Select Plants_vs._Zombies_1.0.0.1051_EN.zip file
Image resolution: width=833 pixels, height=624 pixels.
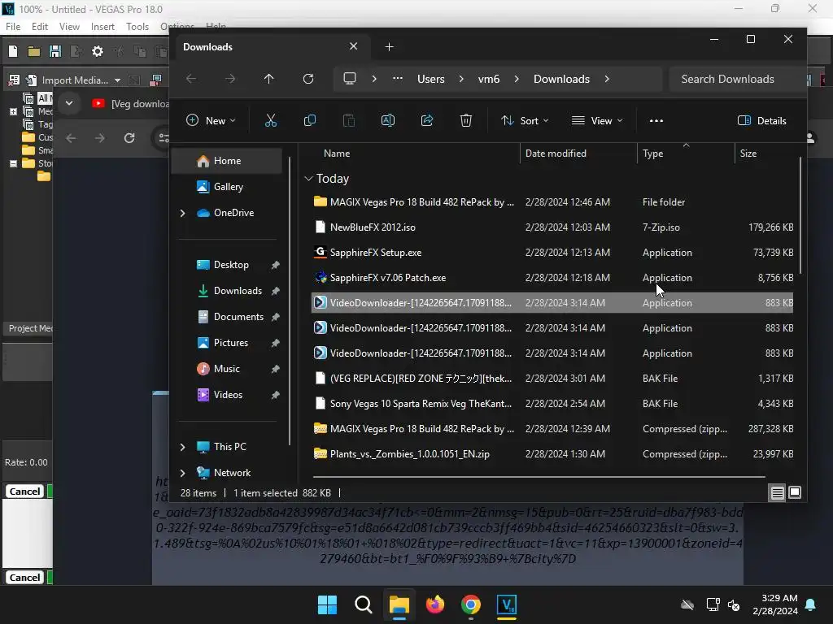click(x=552, y=454)
